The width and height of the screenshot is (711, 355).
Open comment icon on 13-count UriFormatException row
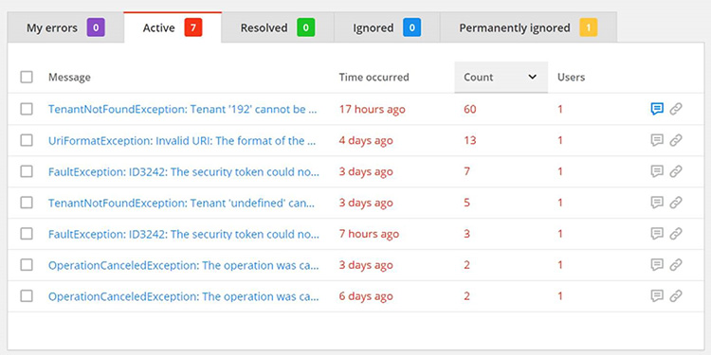click(x=657, y=140)
